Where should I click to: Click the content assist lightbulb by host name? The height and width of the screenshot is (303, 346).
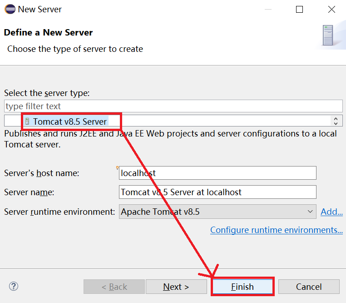coord(117,168)
